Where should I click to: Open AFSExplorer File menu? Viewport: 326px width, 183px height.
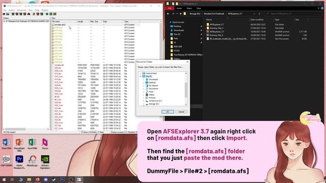(x=5, y=10)
